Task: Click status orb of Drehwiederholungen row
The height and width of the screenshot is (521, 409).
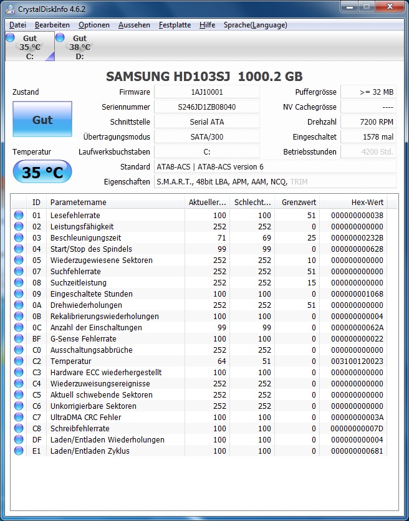Action: (19, 305)
